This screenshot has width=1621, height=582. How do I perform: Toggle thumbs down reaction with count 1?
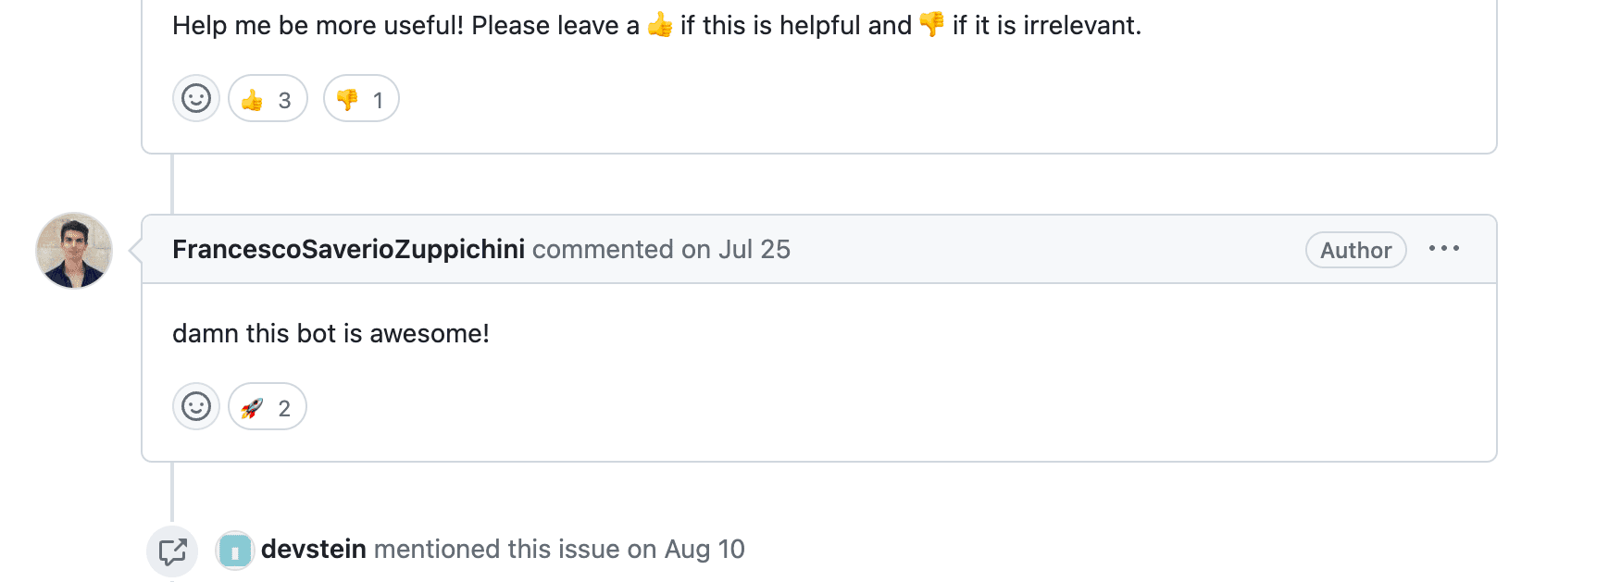[x=361, y=99]
